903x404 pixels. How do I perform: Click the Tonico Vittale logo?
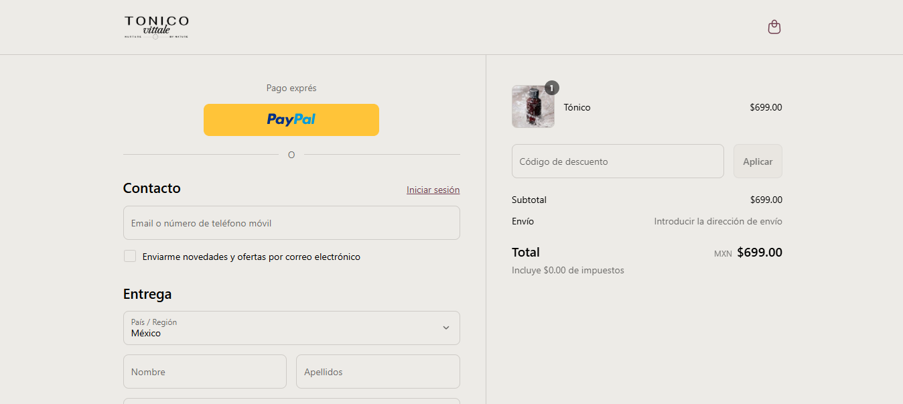click(x=157, y=27)
